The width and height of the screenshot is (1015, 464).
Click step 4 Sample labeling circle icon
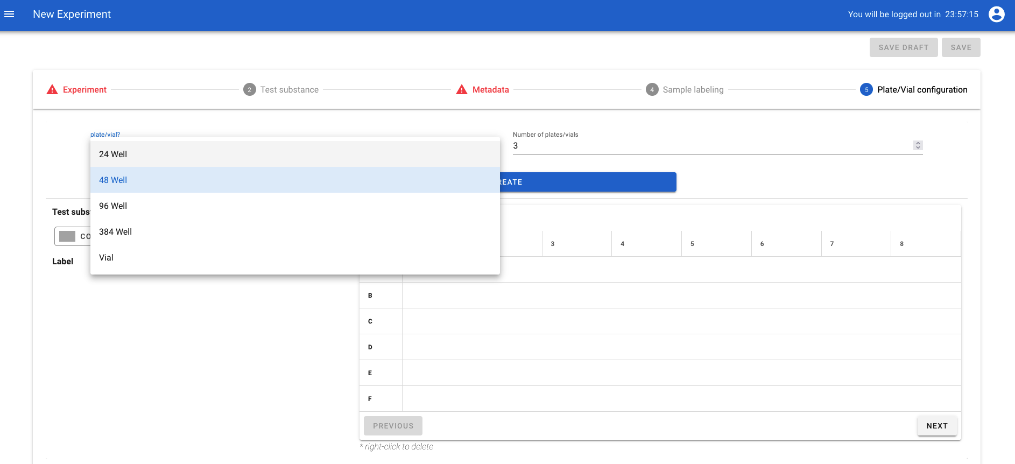pyautogui.click(x=652, y=90)
